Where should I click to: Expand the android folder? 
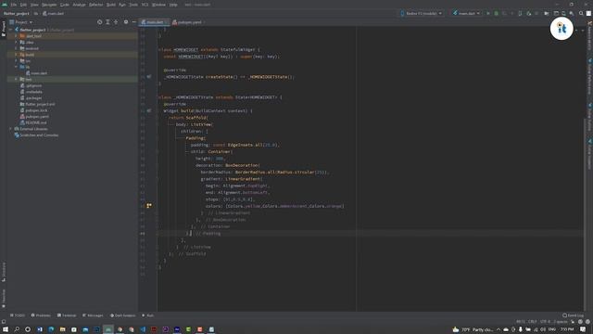click(16, 48)
